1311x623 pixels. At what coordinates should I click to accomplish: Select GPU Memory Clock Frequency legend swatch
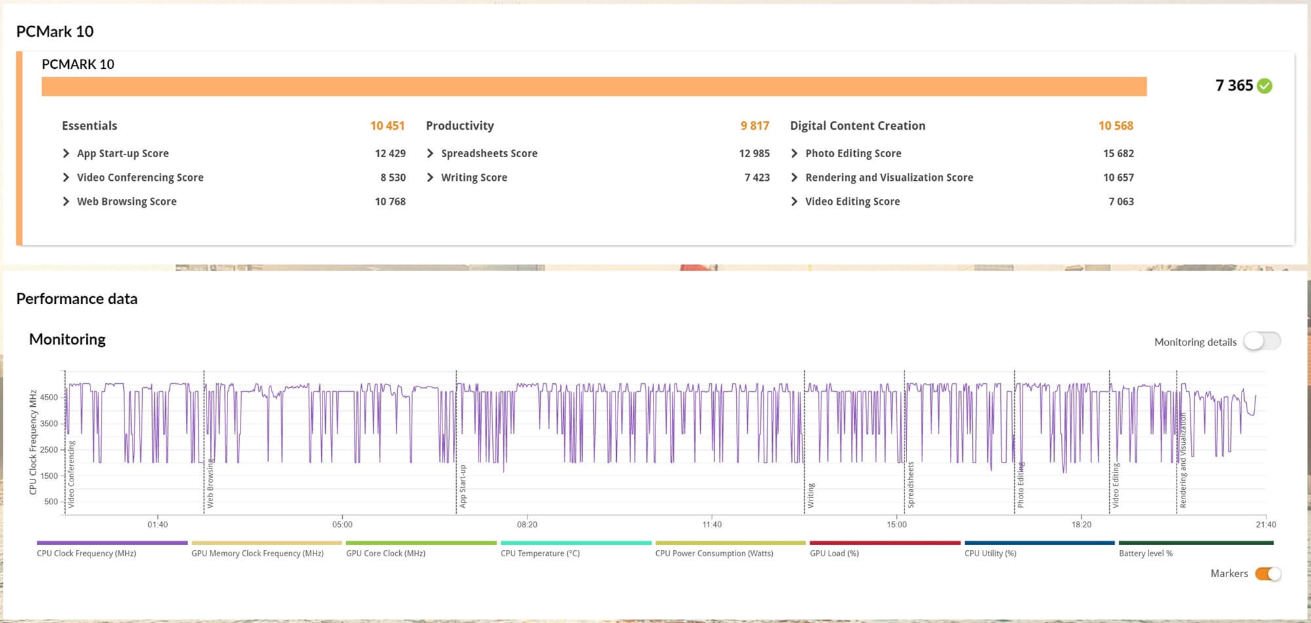(267, 543)
